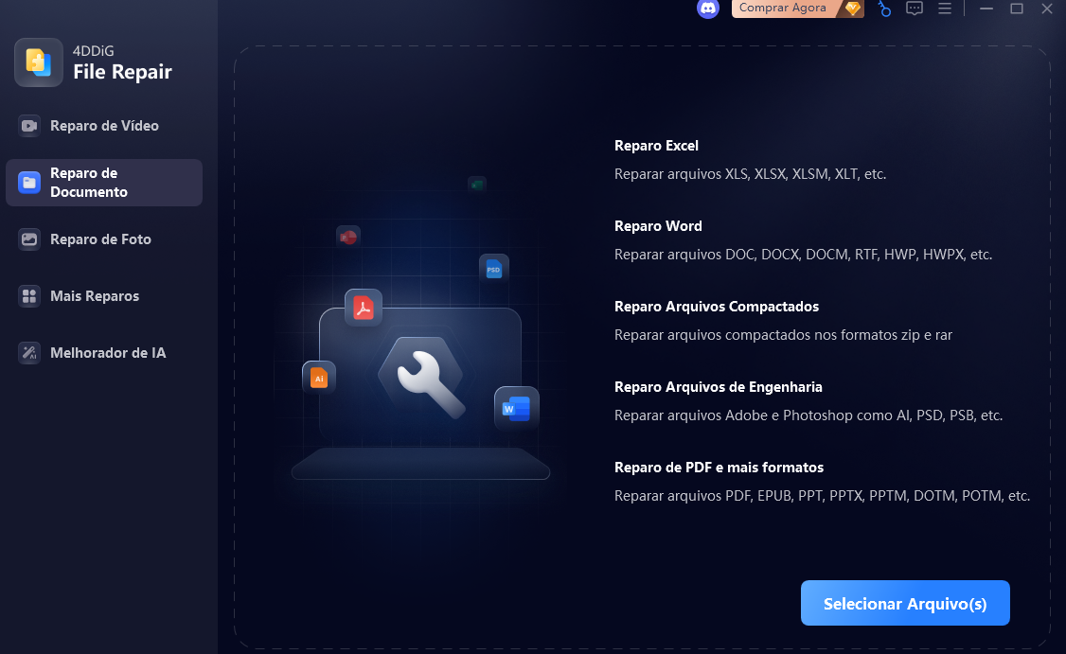Click the Adobe Illustrator AI icon
The image size is (1066, 654).
pos(319,377)
